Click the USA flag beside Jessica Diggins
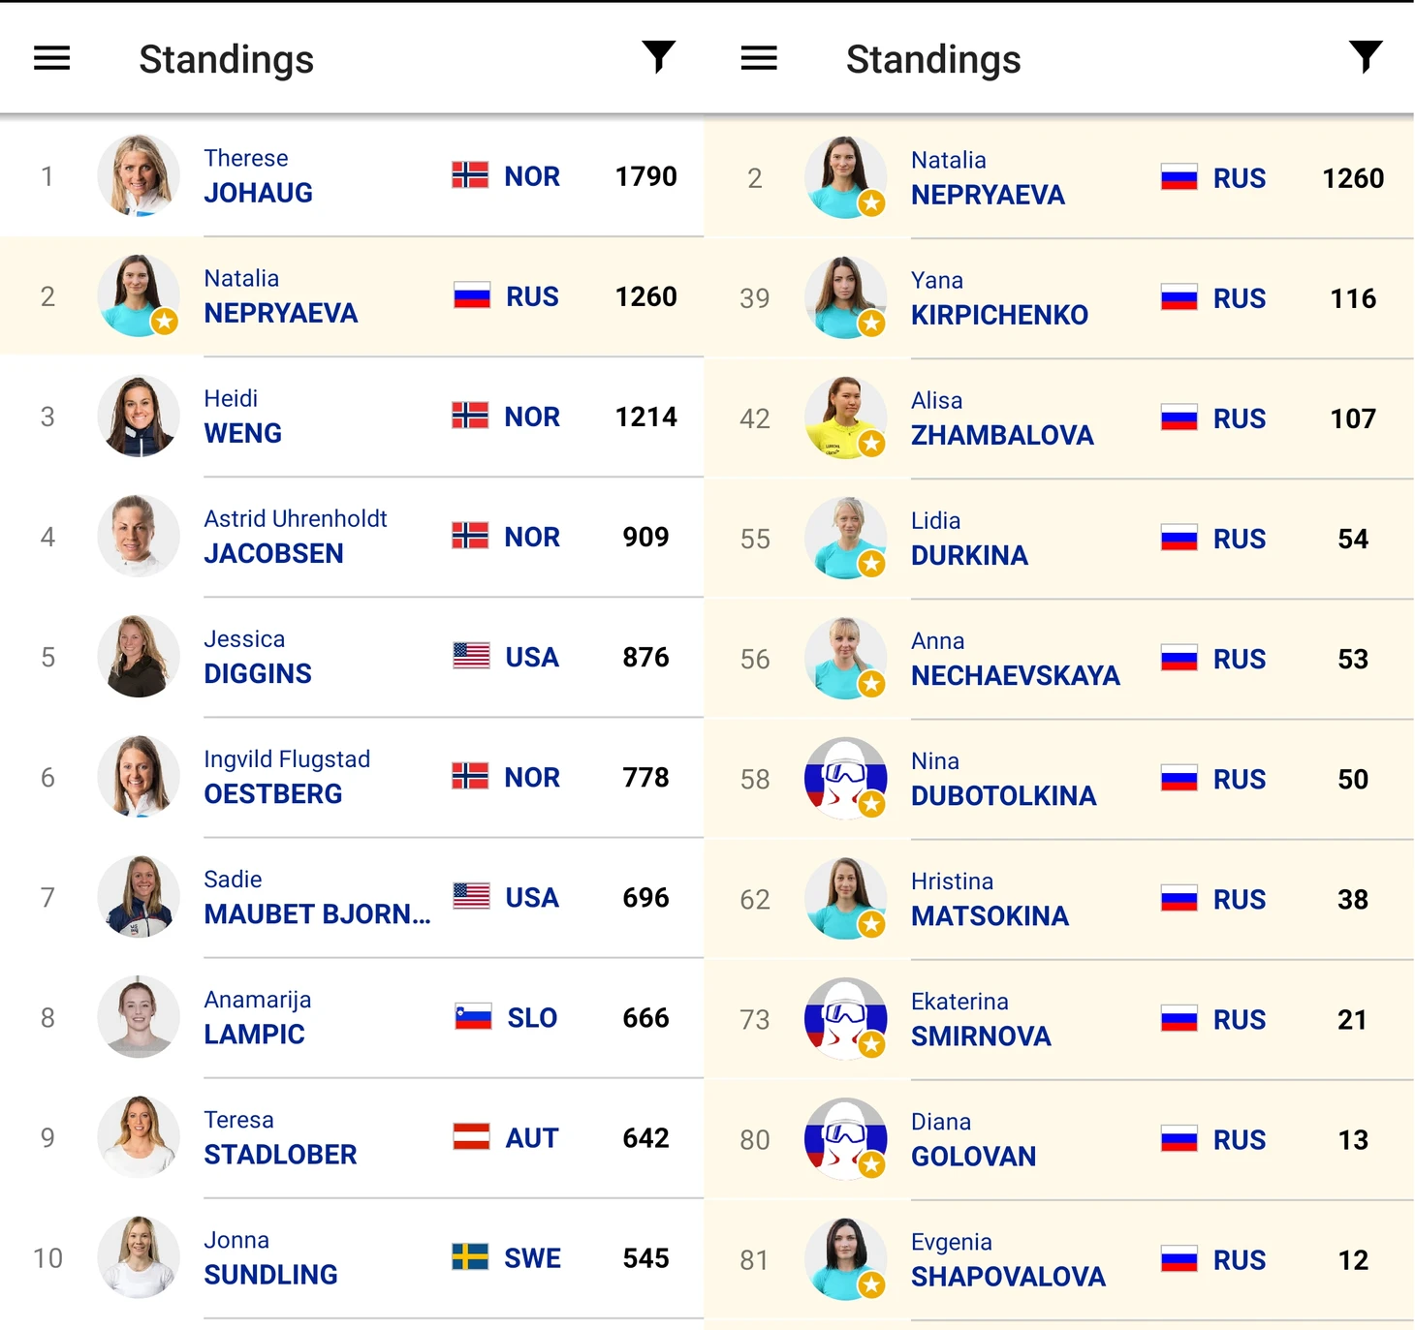The height and width of the screenshot is (1330, 1415). point(471,656)
